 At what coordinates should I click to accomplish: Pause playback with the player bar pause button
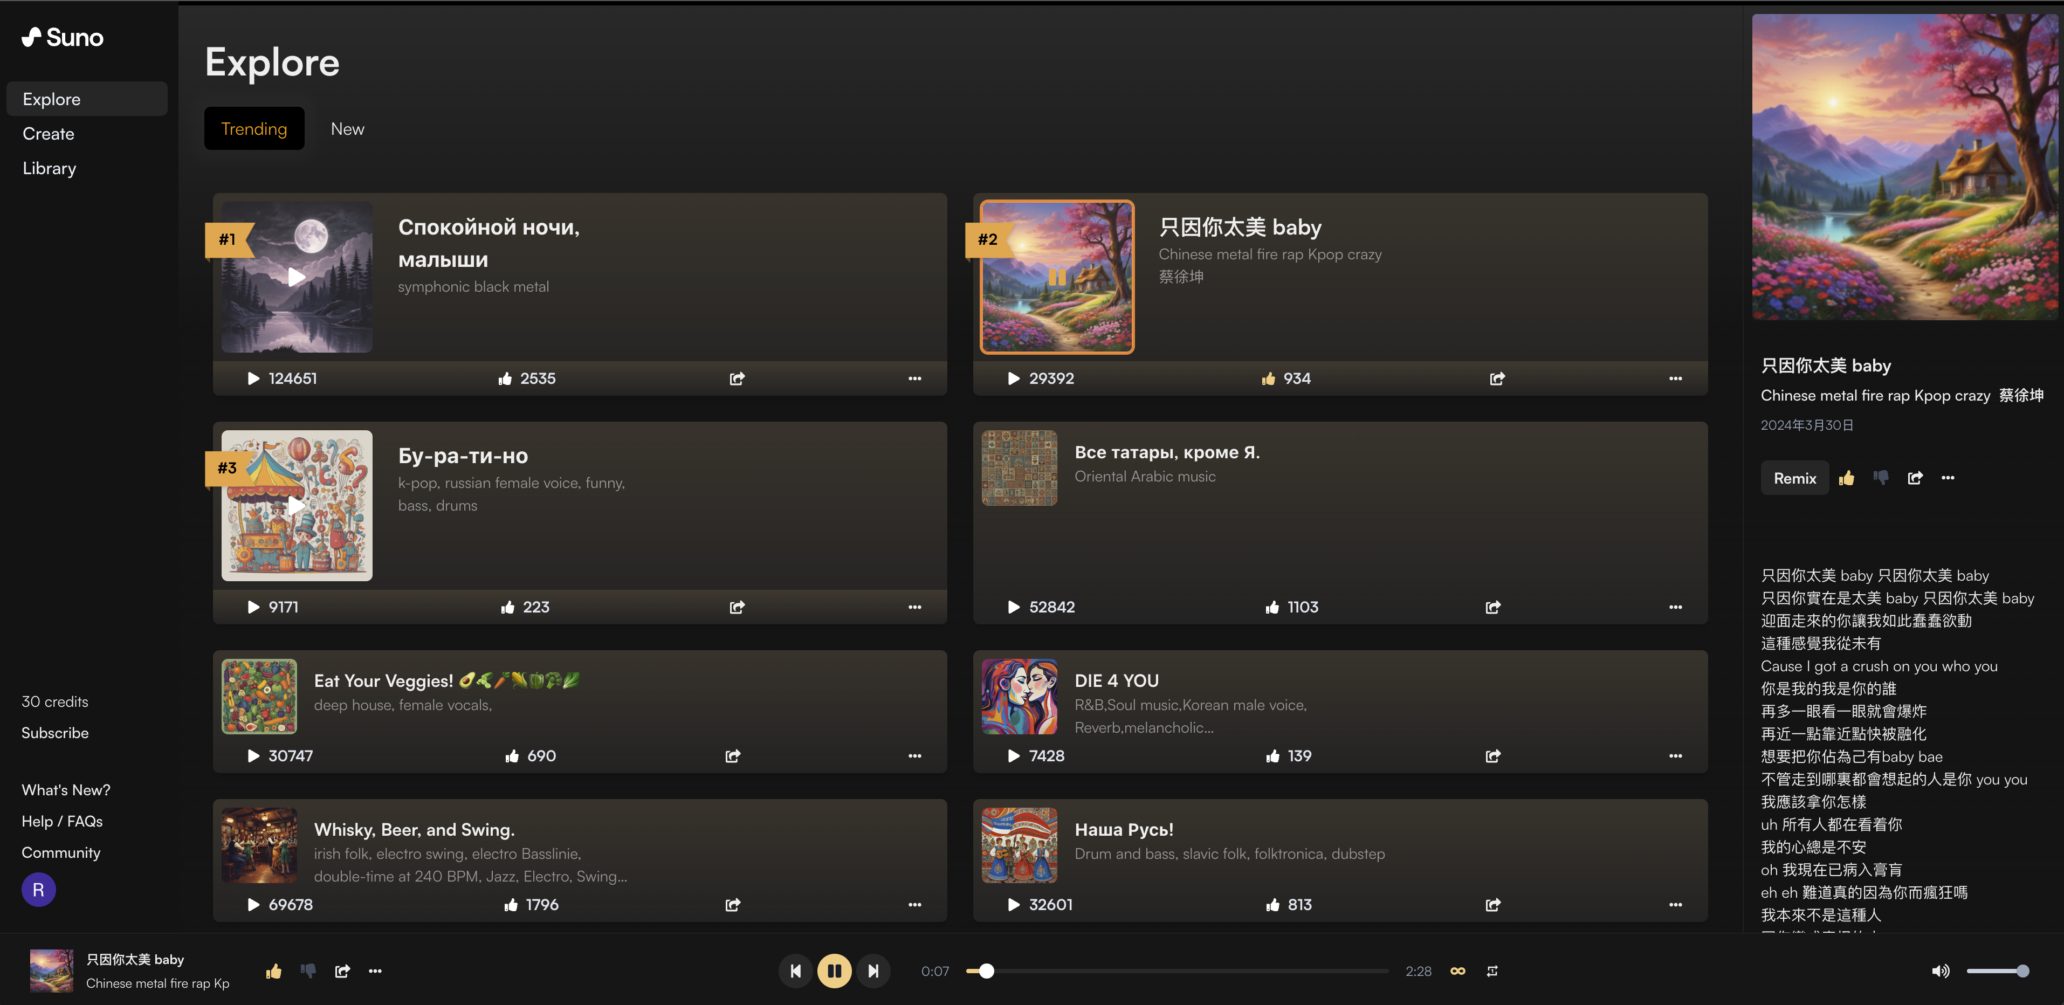coord(834,970)
